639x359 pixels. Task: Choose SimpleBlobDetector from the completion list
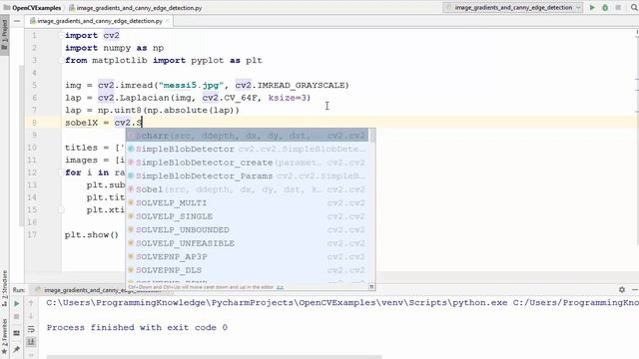click(x=247, y=149)
